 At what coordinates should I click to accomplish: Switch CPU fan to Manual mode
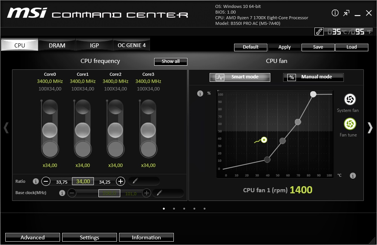pyautogui.click(x=313, y=77)
